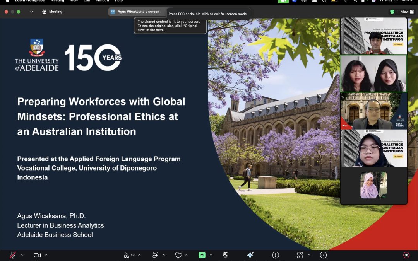Click the 'Preparing Workforces with Global' title line
The height and width of the screenshot is (261, 418).
101,102
